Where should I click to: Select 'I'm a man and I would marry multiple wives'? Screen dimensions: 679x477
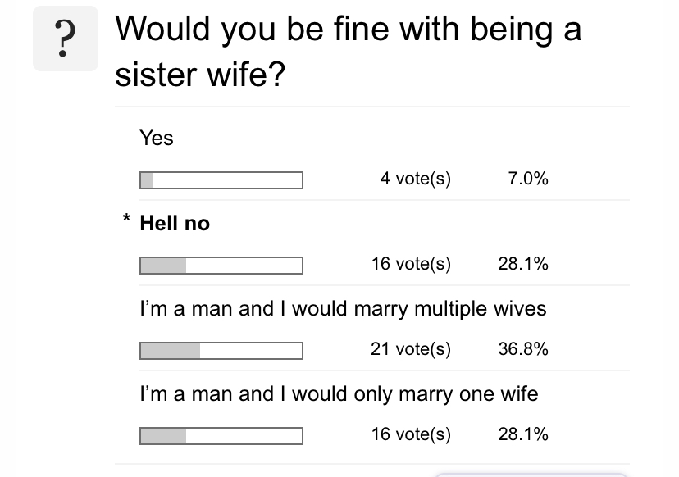click(x=343, y=309)
